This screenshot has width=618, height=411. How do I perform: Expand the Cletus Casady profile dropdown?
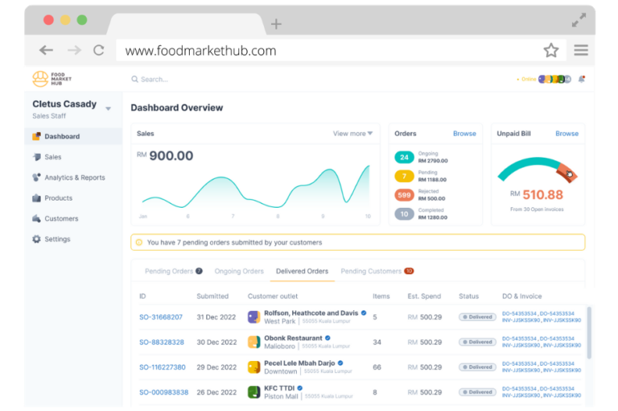108,109
